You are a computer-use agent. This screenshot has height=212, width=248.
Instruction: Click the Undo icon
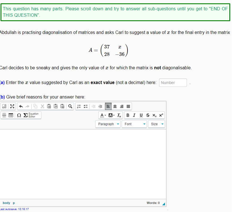21,106
